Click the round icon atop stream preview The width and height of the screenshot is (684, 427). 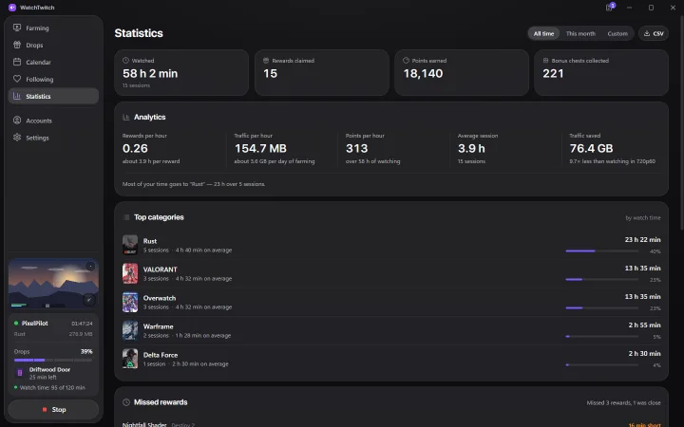90,266
